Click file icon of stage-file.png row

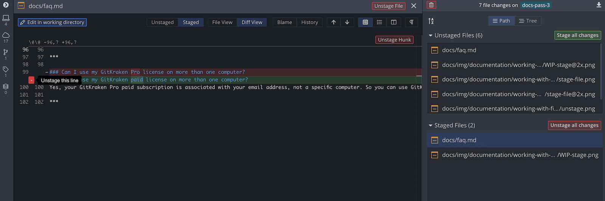(x=435, y=79)
